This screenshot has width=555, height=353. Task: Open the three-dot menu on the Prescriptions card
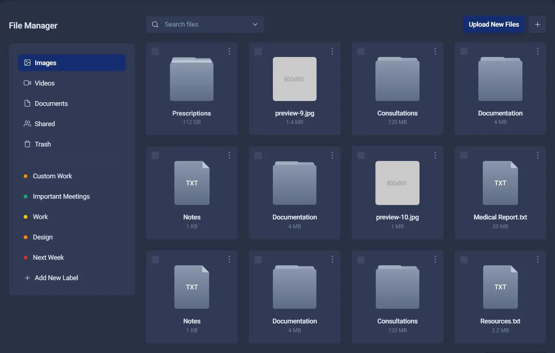[x=230, y=51]
